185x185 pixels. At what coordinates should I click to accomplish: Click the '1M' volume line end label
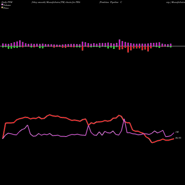177,132
